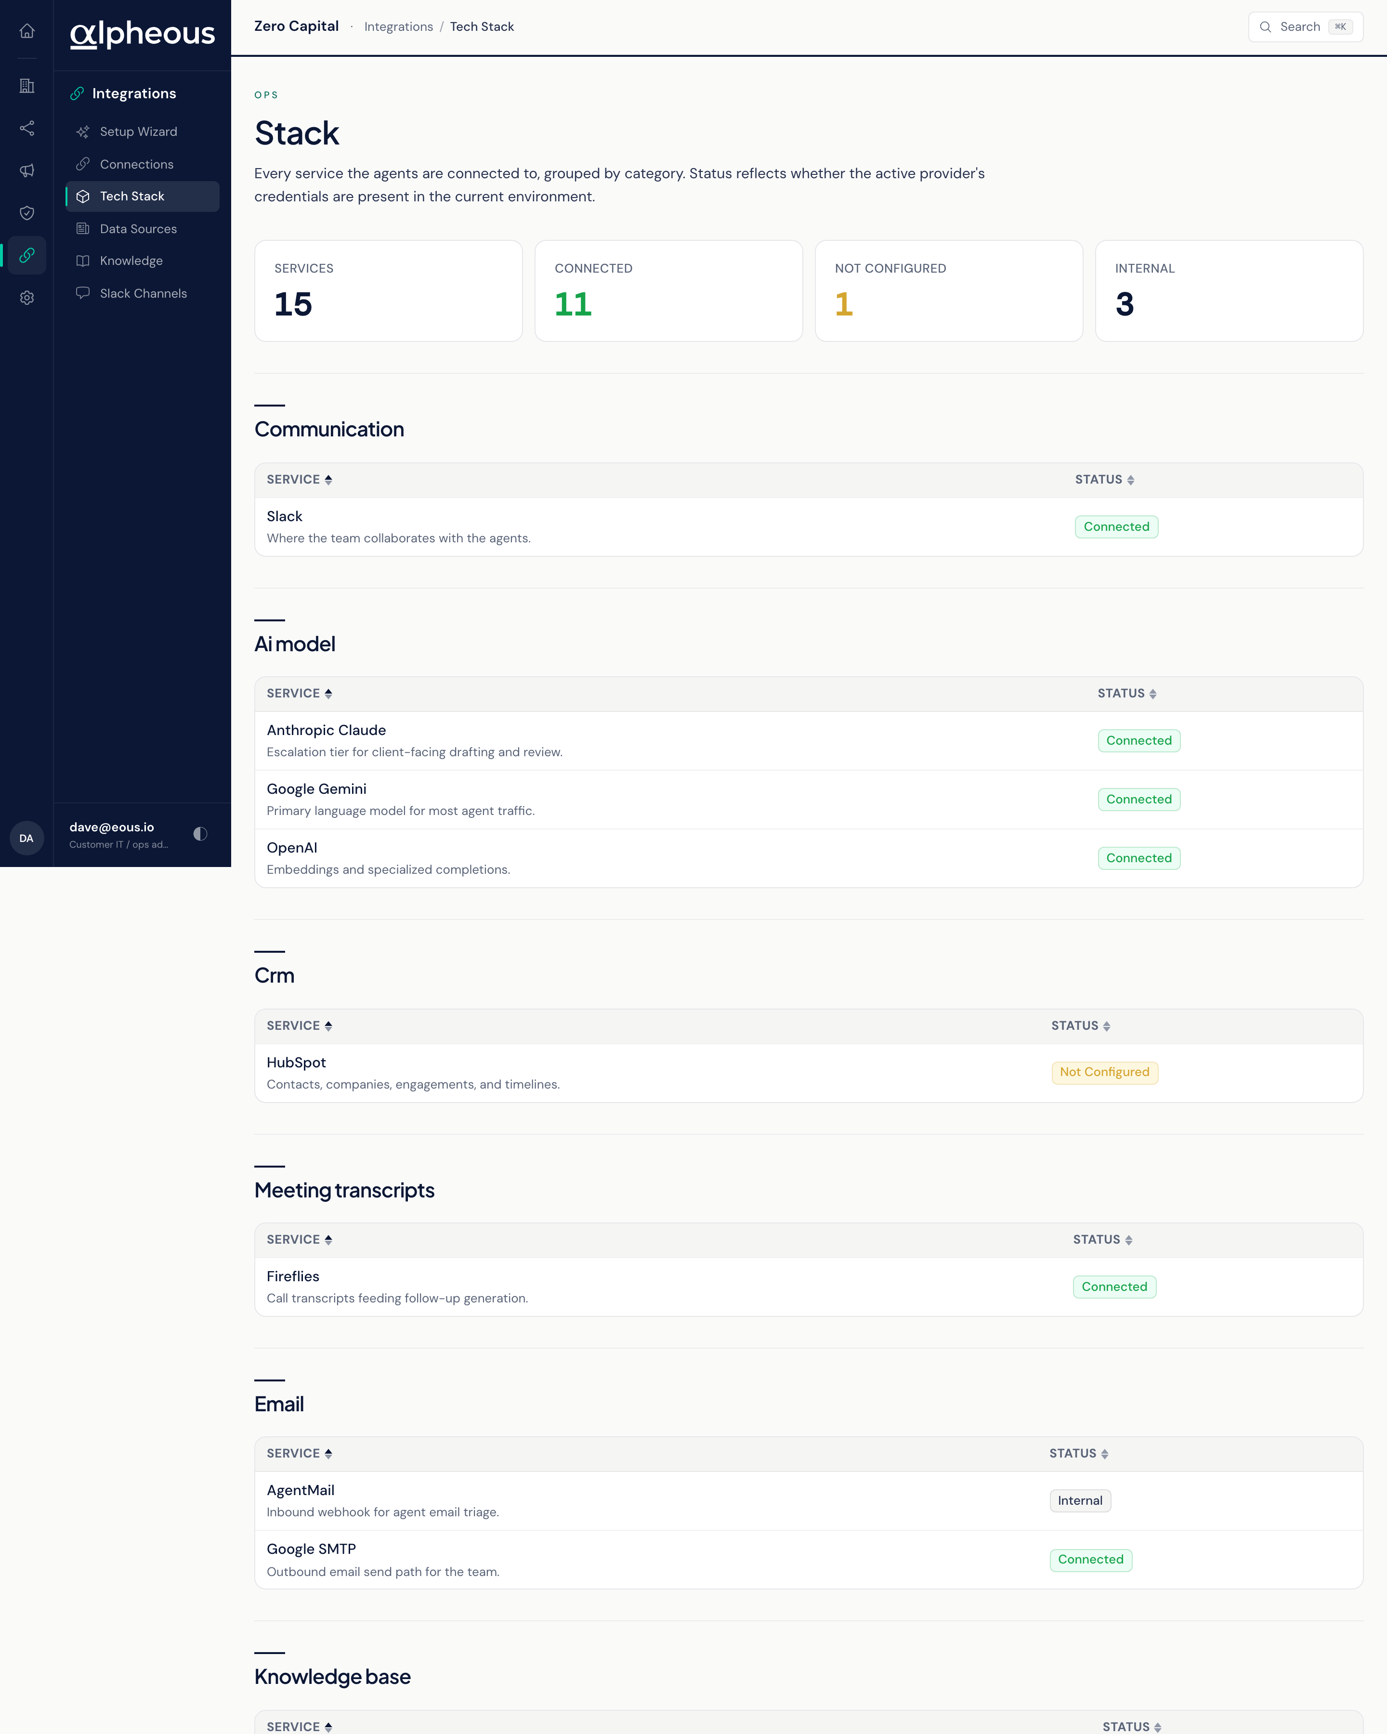Click the DA user avatar

tap(26, 838)
